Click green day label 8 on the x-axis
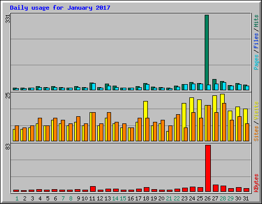The image size is (262, 204). [71, 198]
